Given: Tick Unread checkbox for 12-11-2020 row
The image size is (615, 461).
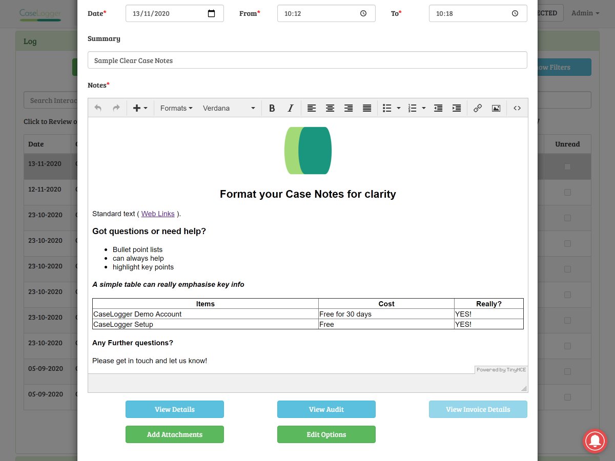Looking at the screenshot, I should (x=567, y=192).
